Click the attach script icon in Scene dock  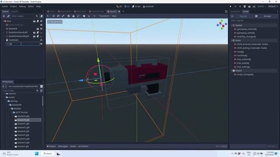pyautogui.click(x=42, y=16)
